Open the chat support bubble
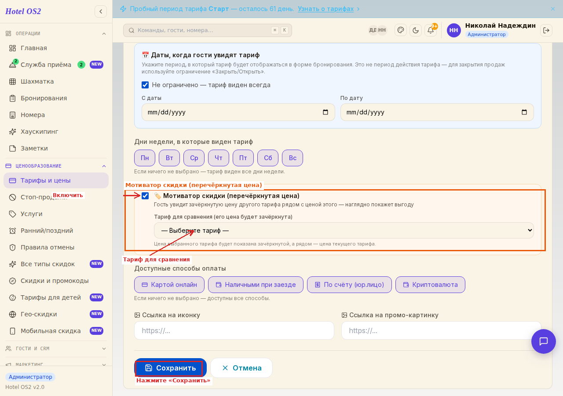This screenshot has width=563, height=396. coord(544,341)
